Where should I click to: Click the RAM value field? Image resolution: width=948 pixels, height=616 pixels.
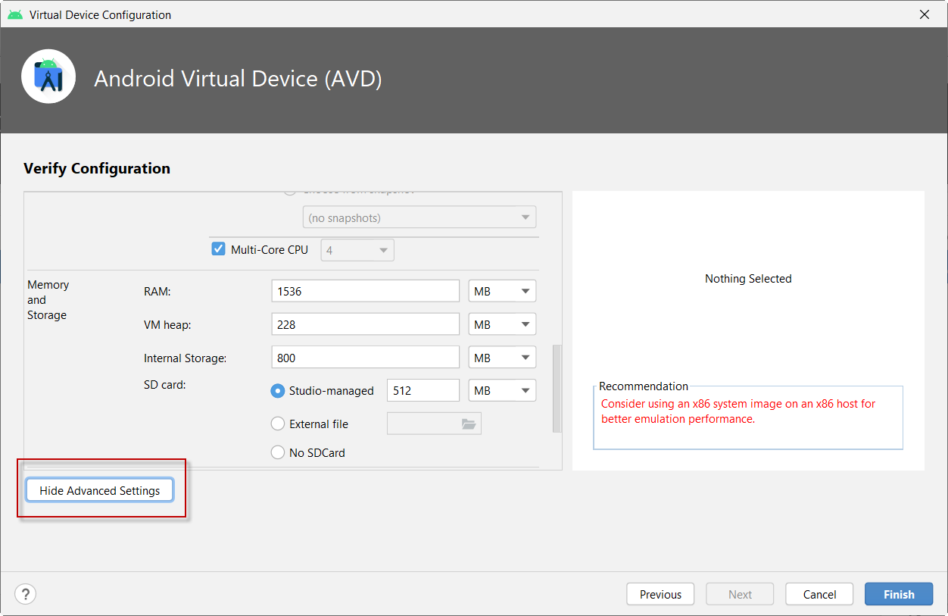click(366, 291)
